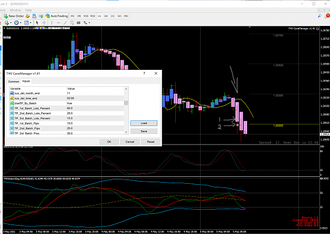Click the dialog help question mark

click(144, 73)
